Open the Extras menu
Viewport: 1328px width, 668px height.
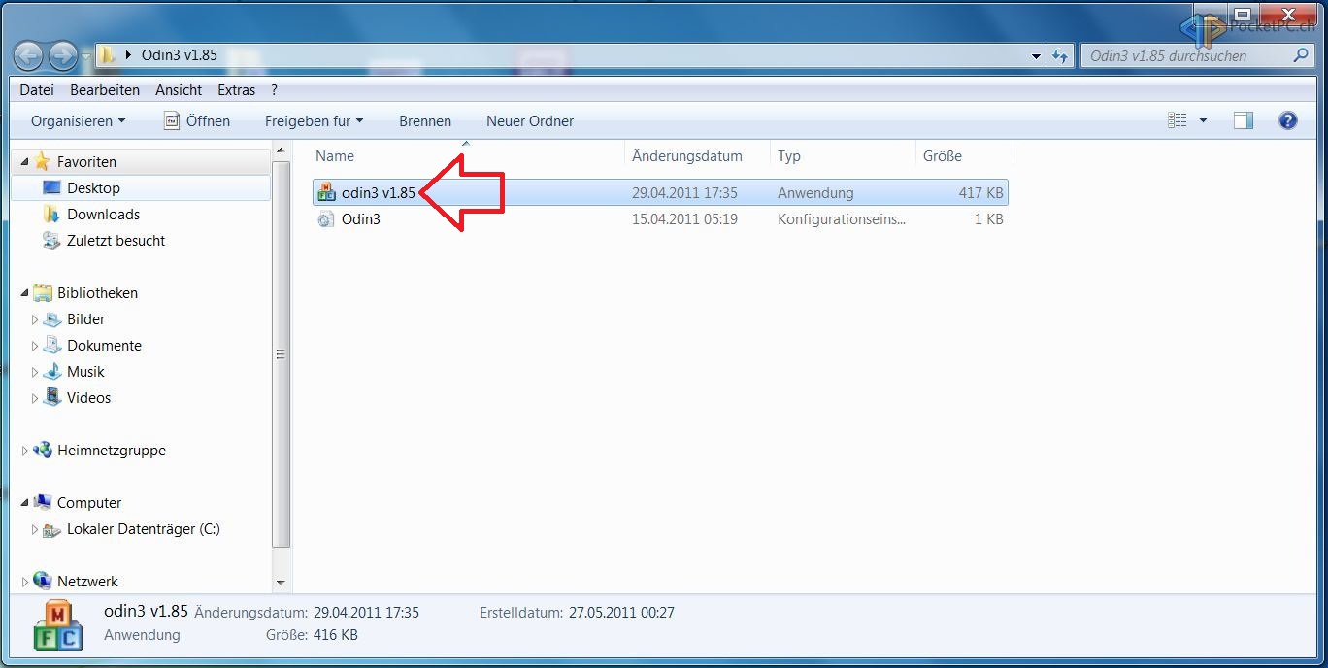click(x=236, y=90)
